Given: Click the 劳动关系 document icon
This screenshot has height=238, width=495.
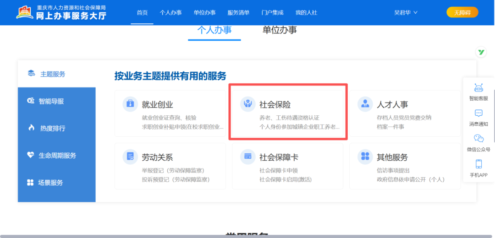Looking at the screenshot, I should coord(130,157).
